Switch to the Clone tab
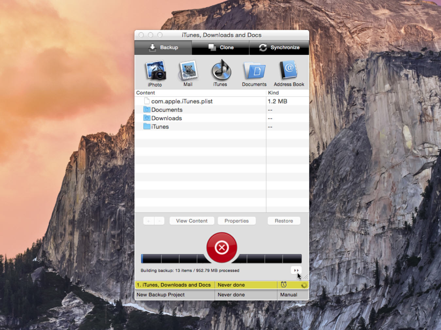The height and width of the screenshot is (330, 441). tap(221, 48)
